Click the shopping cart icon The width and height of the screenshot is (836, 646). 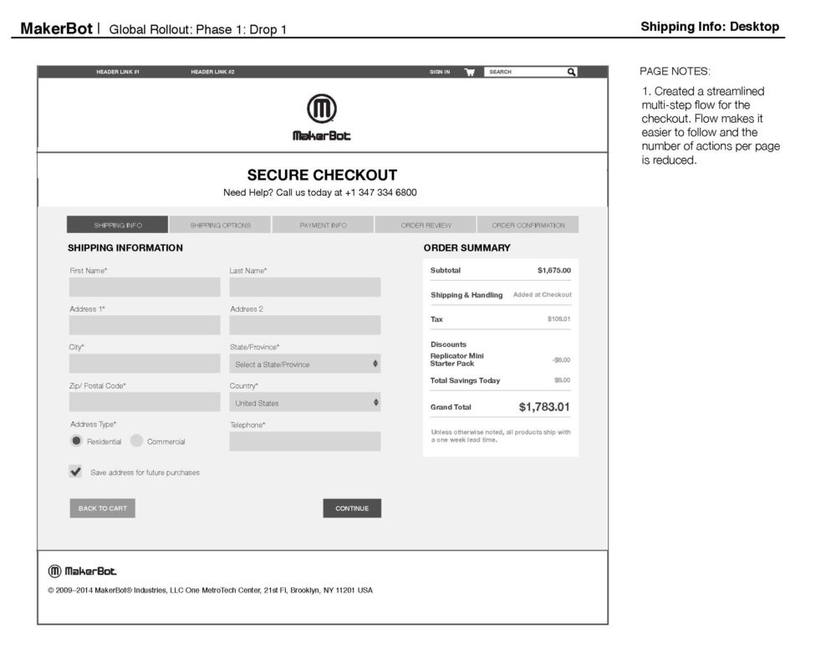[470, 72]
